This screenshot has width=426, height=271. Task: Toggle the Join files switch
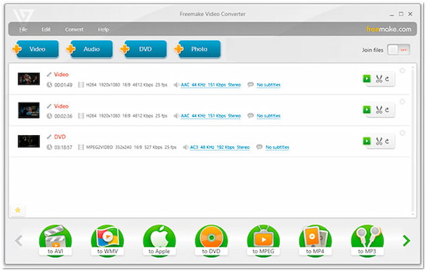pyautogui.click(x=399, y=50)
